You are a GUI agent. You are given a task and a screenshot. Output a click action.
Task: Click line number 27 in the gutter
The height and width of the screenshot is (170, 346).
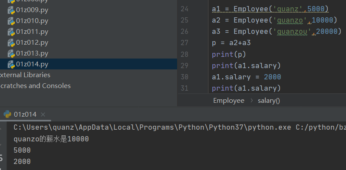click(185, 43)
